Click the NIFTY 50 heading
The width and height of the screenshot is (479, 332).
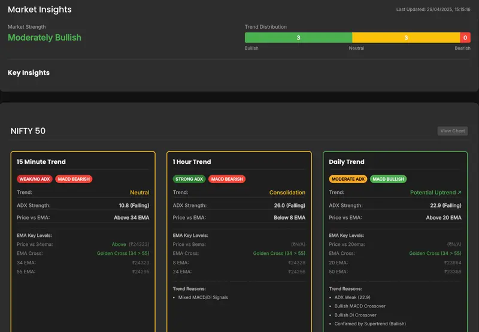click(28, 131)
